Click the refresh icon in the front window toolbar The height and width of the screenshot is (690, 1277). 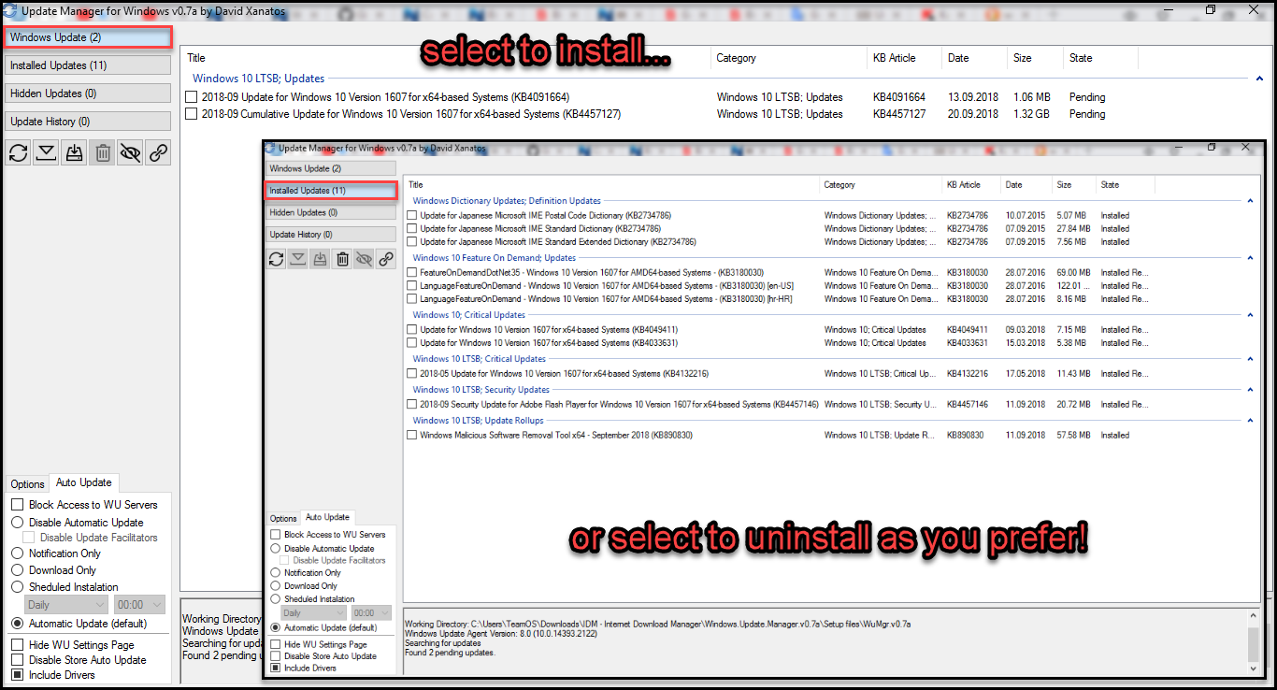pyautogui.click(x=276, y=259)
